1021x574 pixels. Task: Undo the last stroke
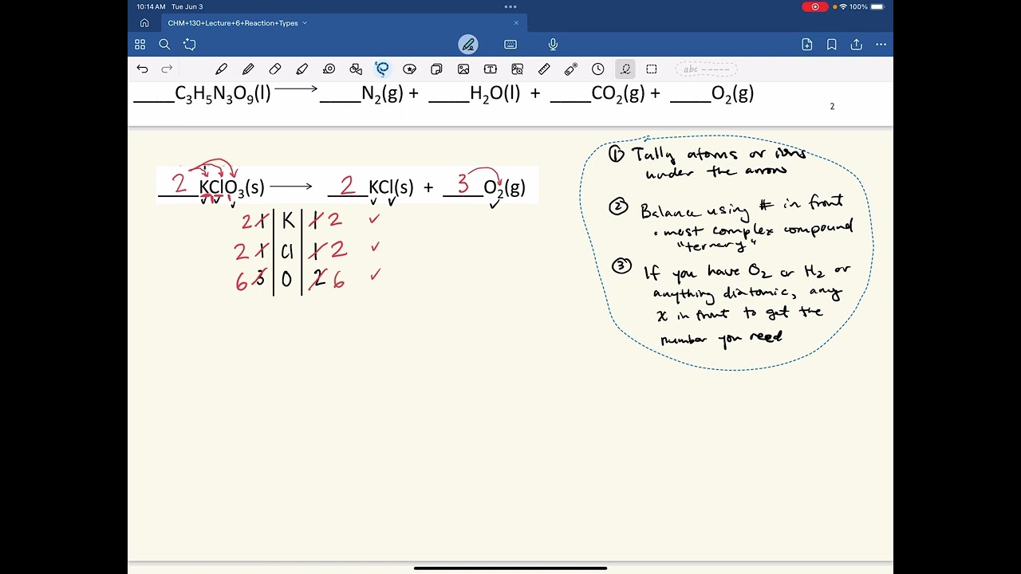(x=142, y=69)
